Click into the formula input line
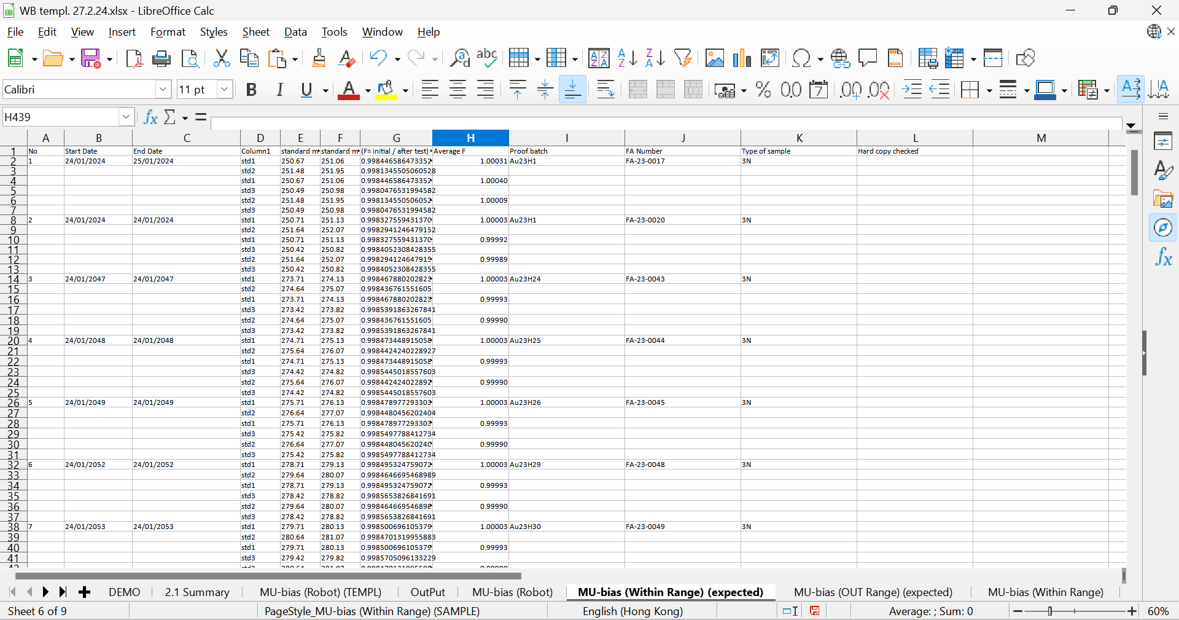Viewport: 1179px width, 620px height. pyautogui.click(x=666, y=122)
